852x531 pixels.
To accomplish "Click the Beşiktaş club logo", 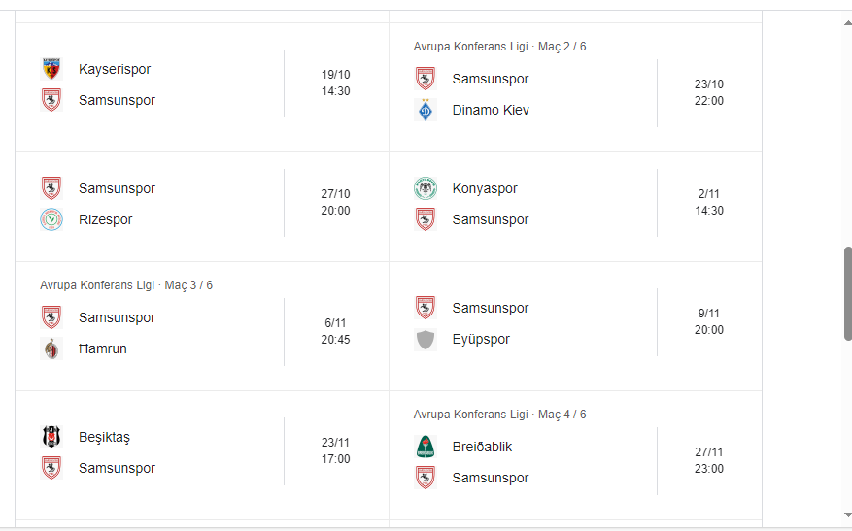I will (x=51, y=437).
